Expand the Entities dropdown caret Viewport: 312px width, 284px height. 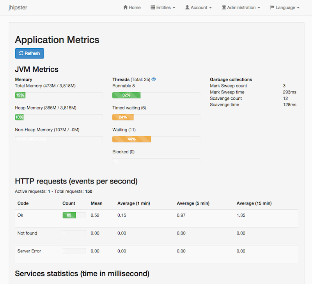(x=174, y=8)
